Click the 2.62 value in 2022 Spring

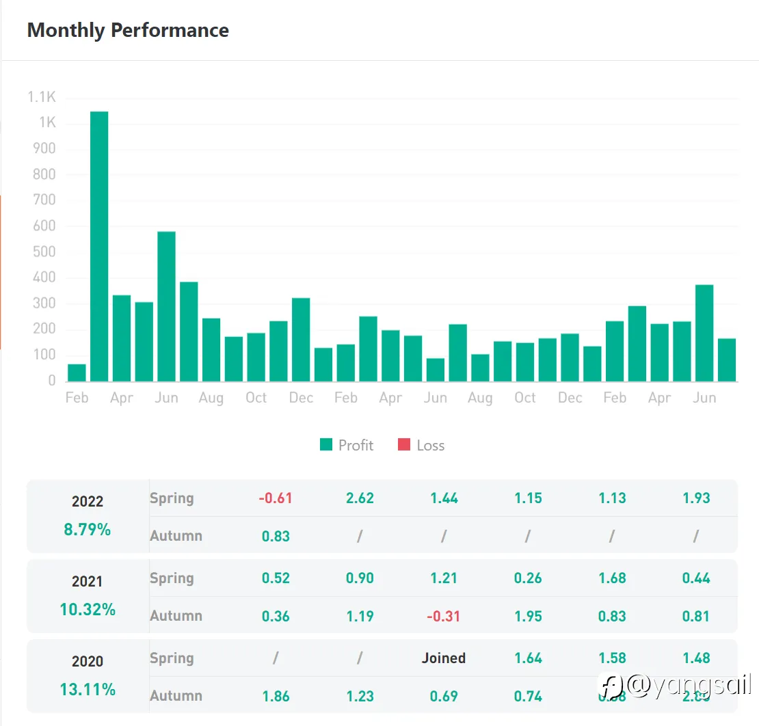click(360, 498)
